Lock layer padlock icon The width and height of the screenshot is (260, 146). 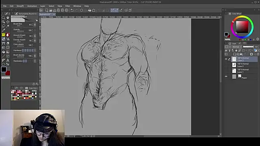[236, 50]
